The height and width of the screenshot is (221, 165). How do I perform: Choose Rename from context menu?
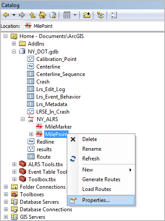click(x=101, y=149)
